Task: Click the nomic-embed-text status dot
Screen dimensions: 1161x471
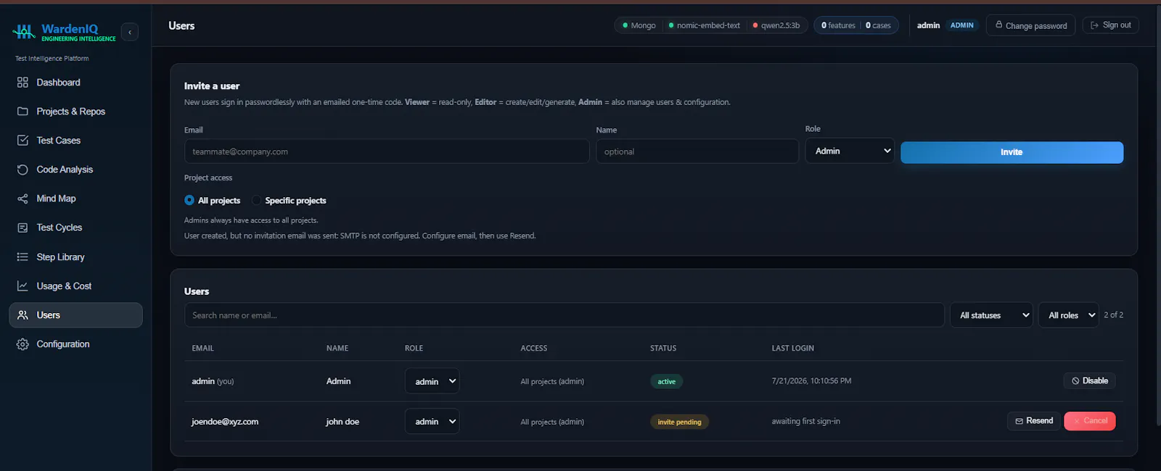Action: [x=671, y=25]
